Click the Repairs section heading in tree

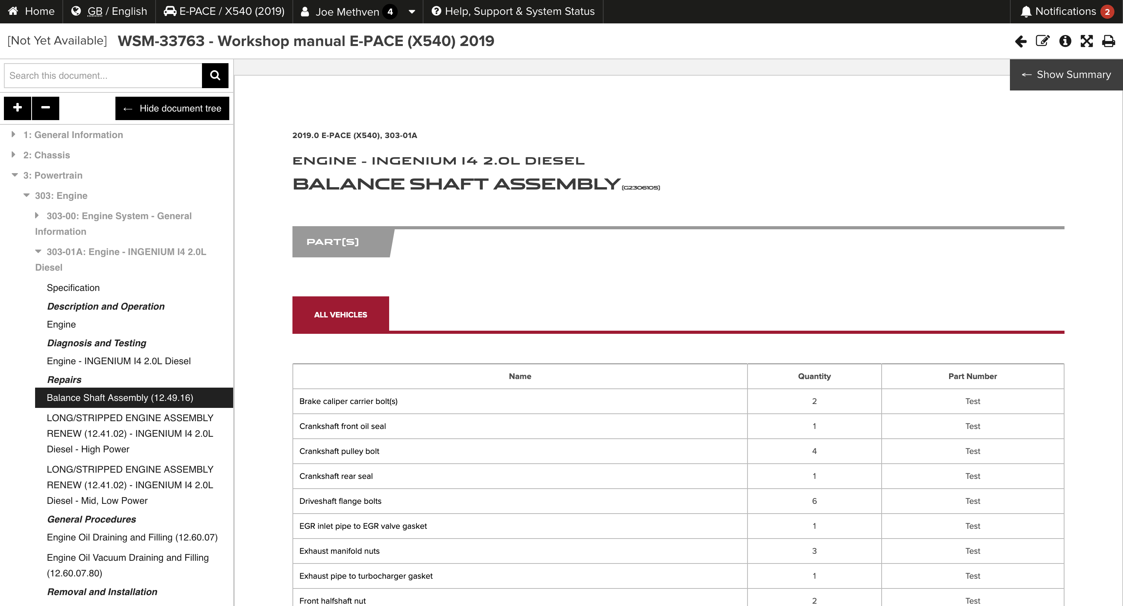pyautogui.click(x=64, y=380)
